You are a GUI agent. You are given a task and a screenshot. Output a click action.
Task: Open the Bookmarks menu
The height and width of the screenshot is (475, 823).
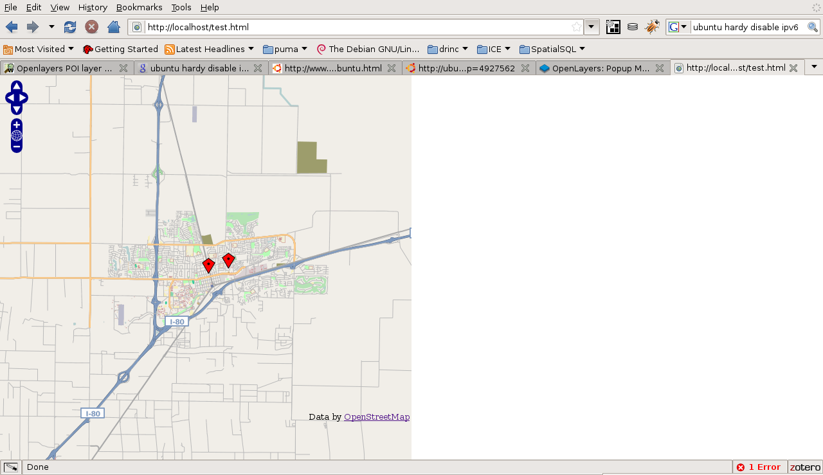[x=139, y=7]
